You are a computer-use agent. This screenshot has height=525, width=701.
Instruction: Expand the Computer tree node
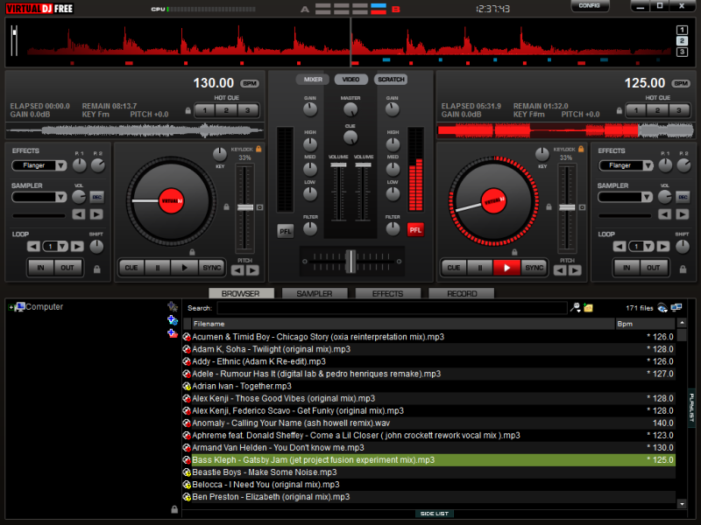pyautogui.click(x=11, y=307)
